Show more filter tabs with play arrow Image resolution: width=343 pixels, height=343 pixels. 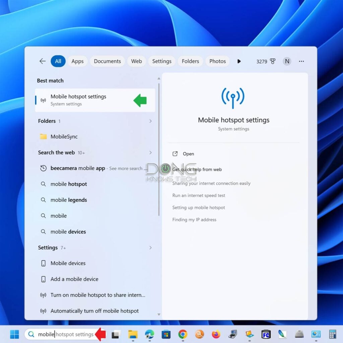[x=239, y=61]
